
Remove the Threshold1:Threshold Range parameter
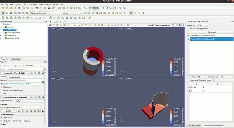coord(189,35)
